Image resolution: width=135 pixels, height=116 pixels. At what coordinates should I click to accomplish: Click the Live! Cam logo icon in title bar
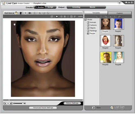[4, 3]
